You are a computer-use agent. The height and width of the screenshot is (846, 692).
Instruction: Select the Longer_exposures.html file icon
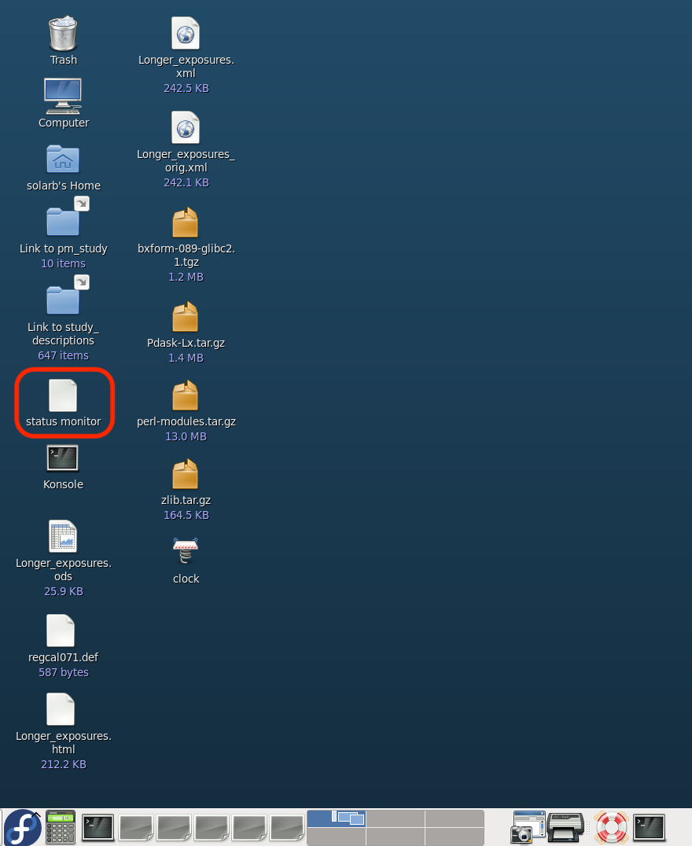61,709
